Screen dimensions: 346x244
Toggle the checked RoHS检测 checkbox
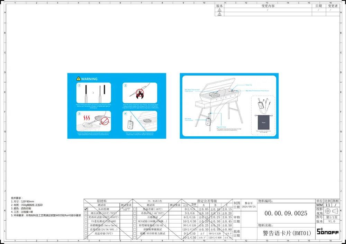[x=86, y=209]
